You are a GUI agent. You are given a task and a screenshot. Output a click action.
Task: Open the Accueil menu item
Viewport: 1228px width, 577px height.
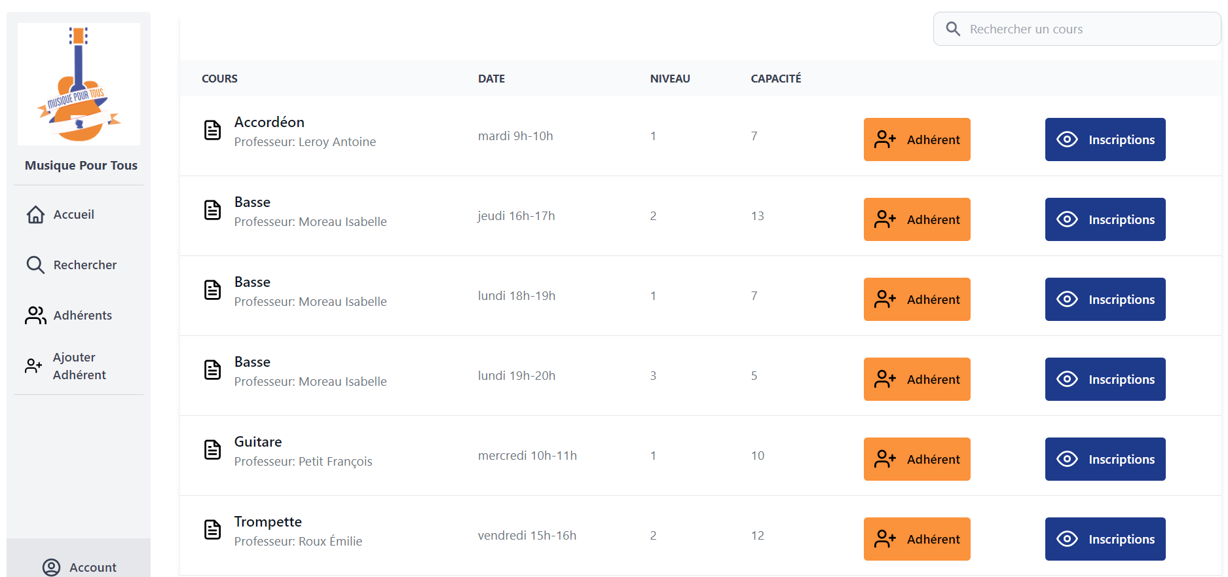[73, 215]
